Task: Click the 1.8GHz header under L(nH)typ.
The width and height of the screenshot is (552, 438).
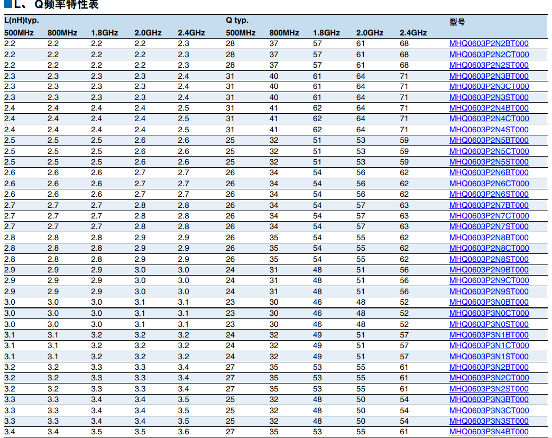Action: 105,33
